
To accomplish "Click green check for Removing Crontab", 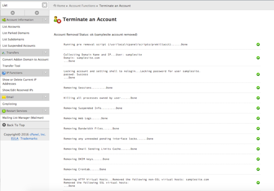I will [258, 169].
